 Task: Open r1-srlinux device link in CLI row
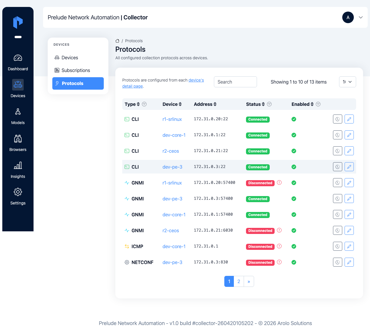(x=172, y=119)
